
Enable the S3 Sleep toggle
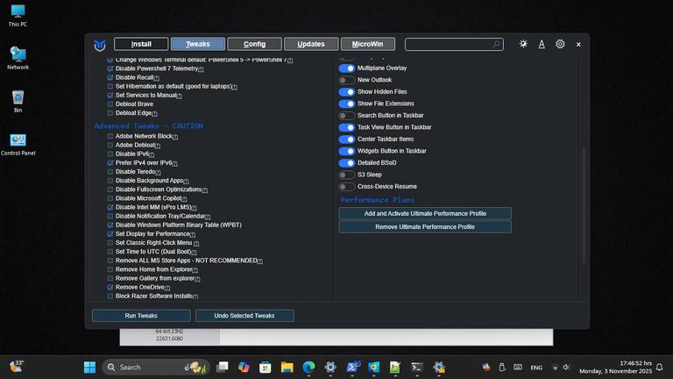point(346,175)
